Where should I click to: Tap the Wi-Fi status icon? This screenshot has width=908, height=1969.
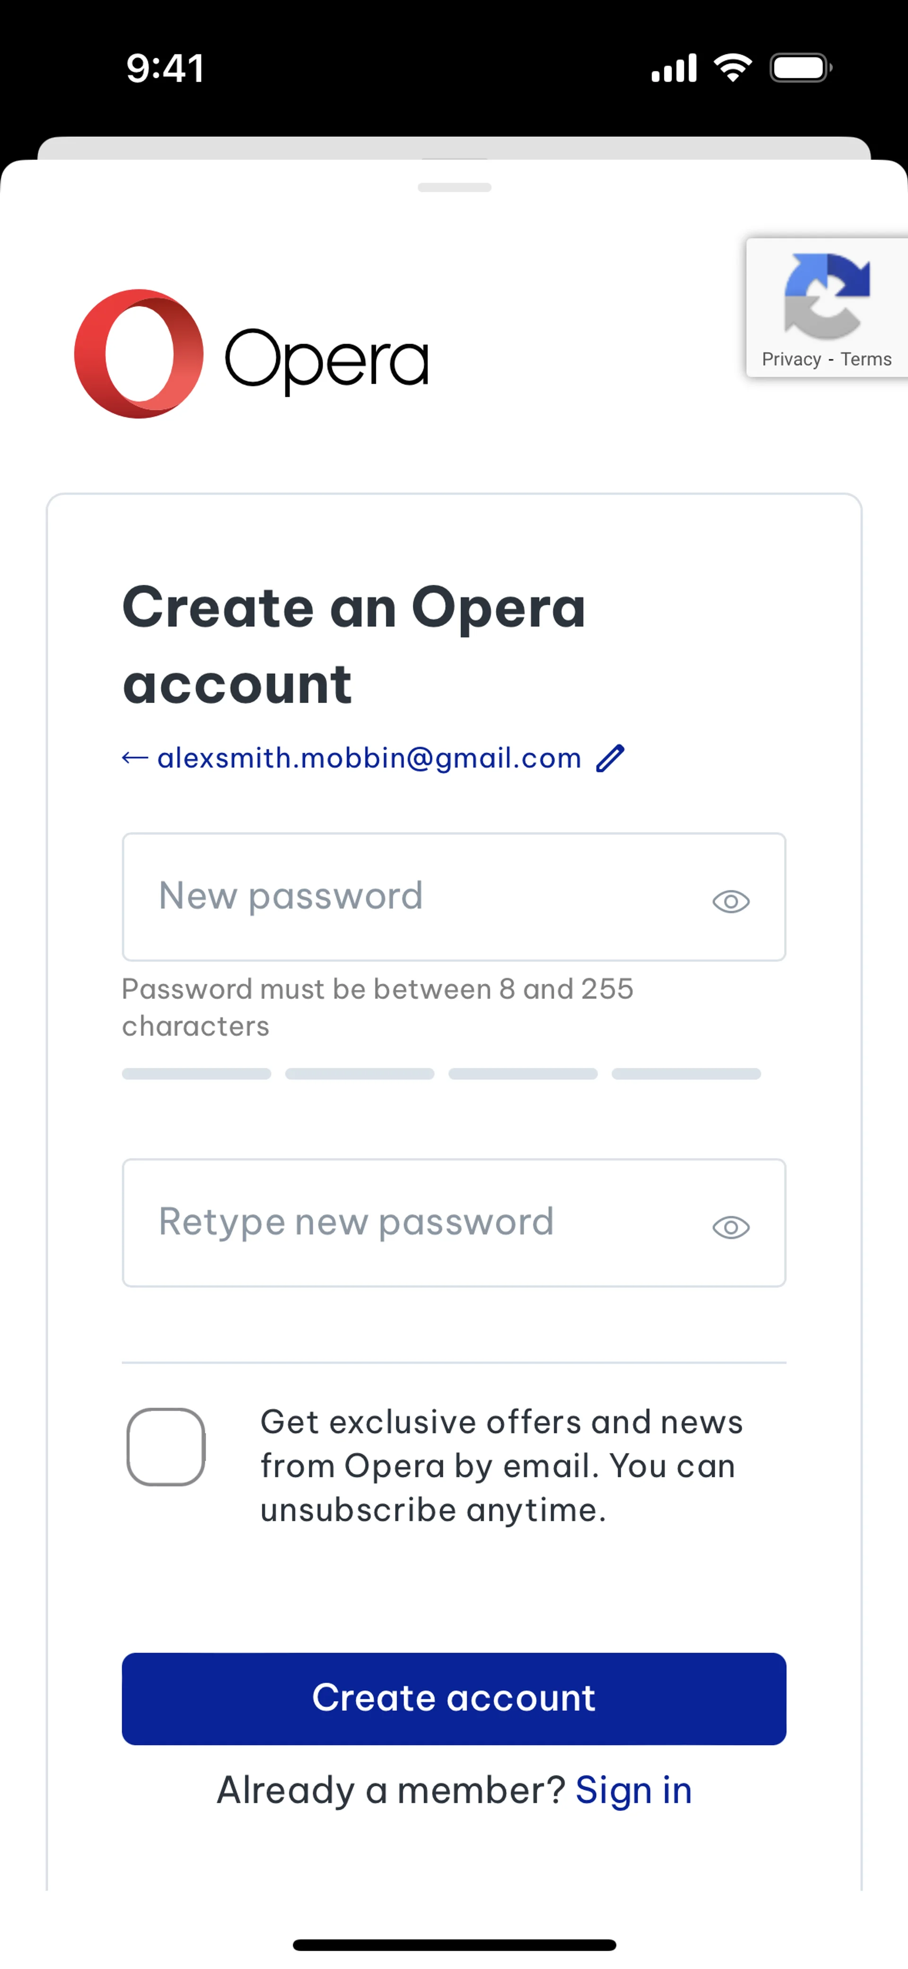[732, 68]
